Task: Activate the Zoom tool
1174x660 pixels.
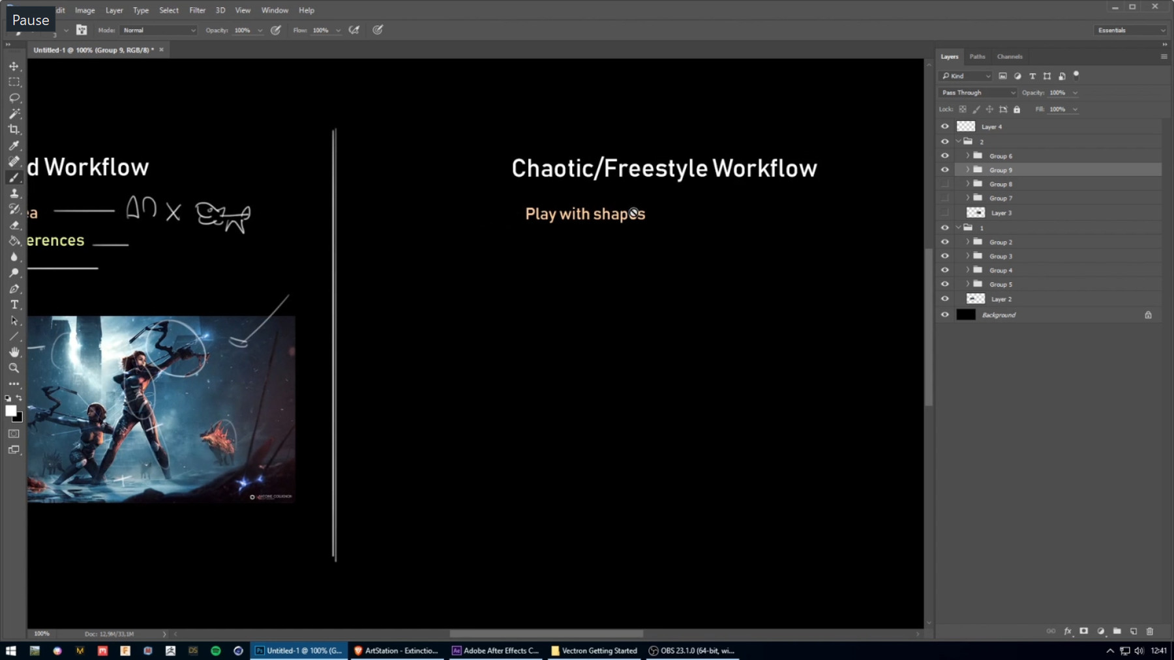Action: tap(14, 368)
